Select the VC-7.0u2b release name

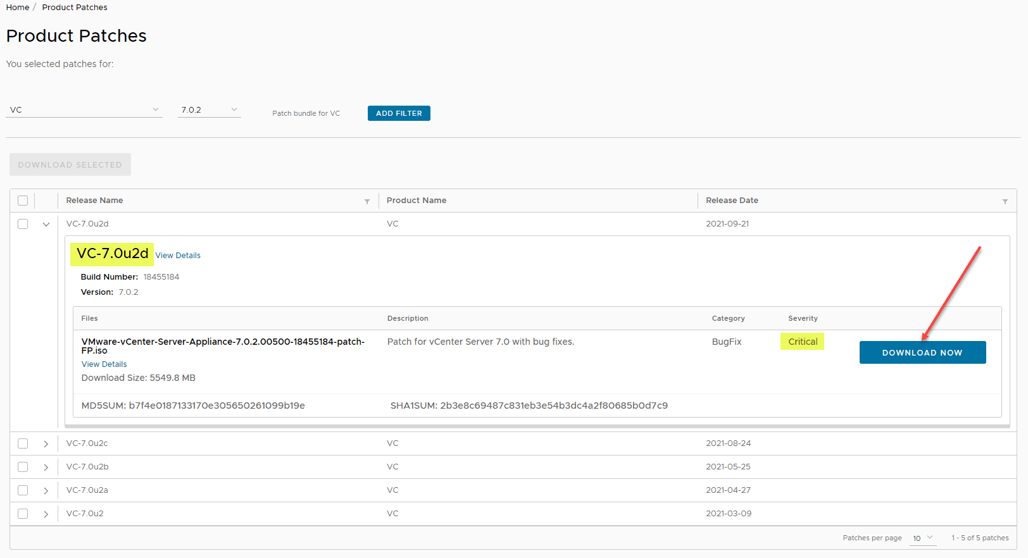[87, 467]
